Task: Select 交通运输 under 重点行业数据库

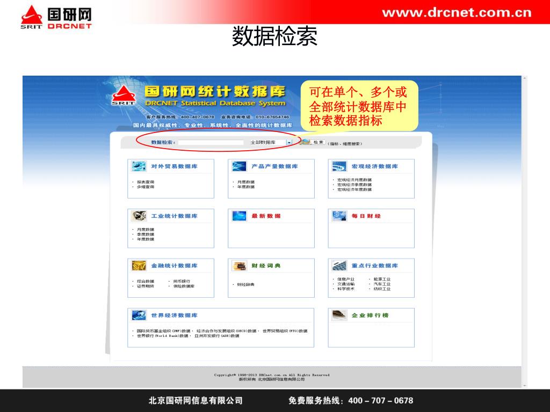Action: click(x=346, y=284)
